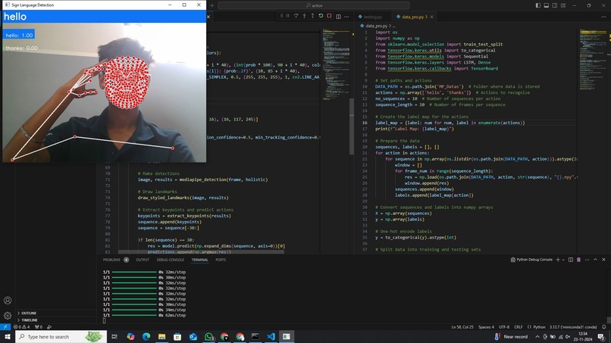The height and width of the screenshot is (343, 611).
Task: Click the taskbar search box
Action: [61, 337]
